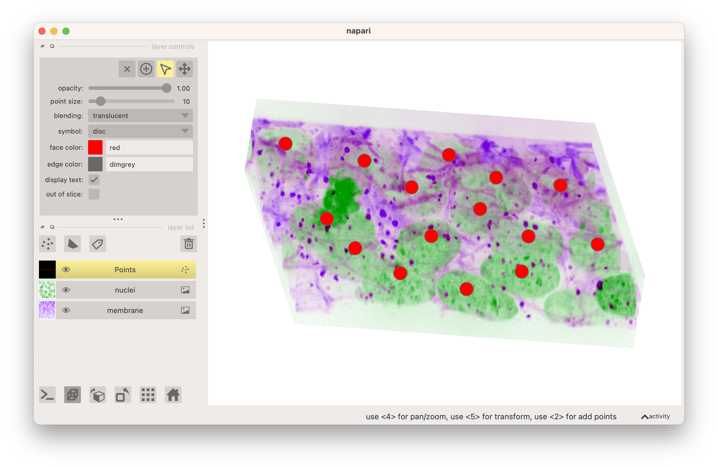Enable the out of slice option
The height and width of the screenshot is (469, 718).
(94, 194)
